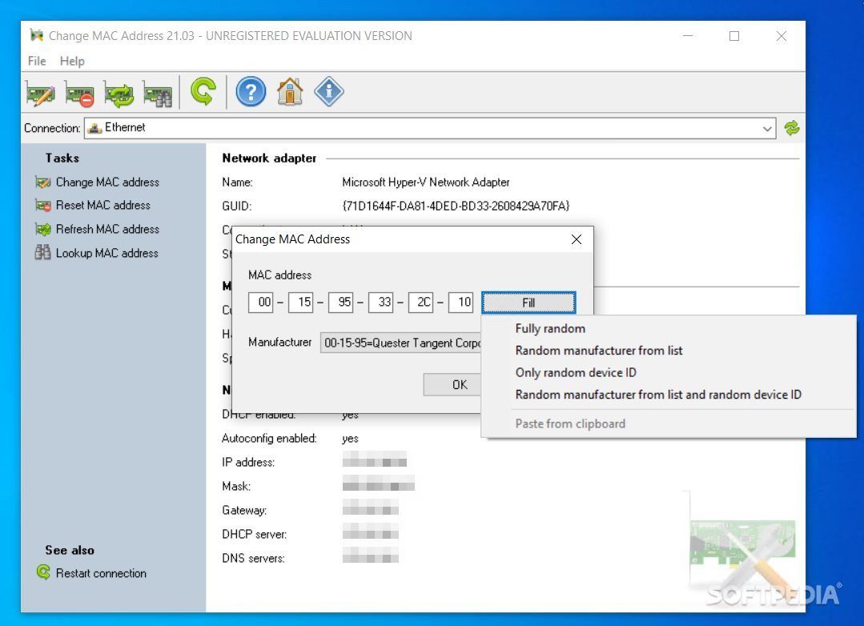864x626 pixels.
Task: Open the Manufacturer combo box
Action: point(401,343)
